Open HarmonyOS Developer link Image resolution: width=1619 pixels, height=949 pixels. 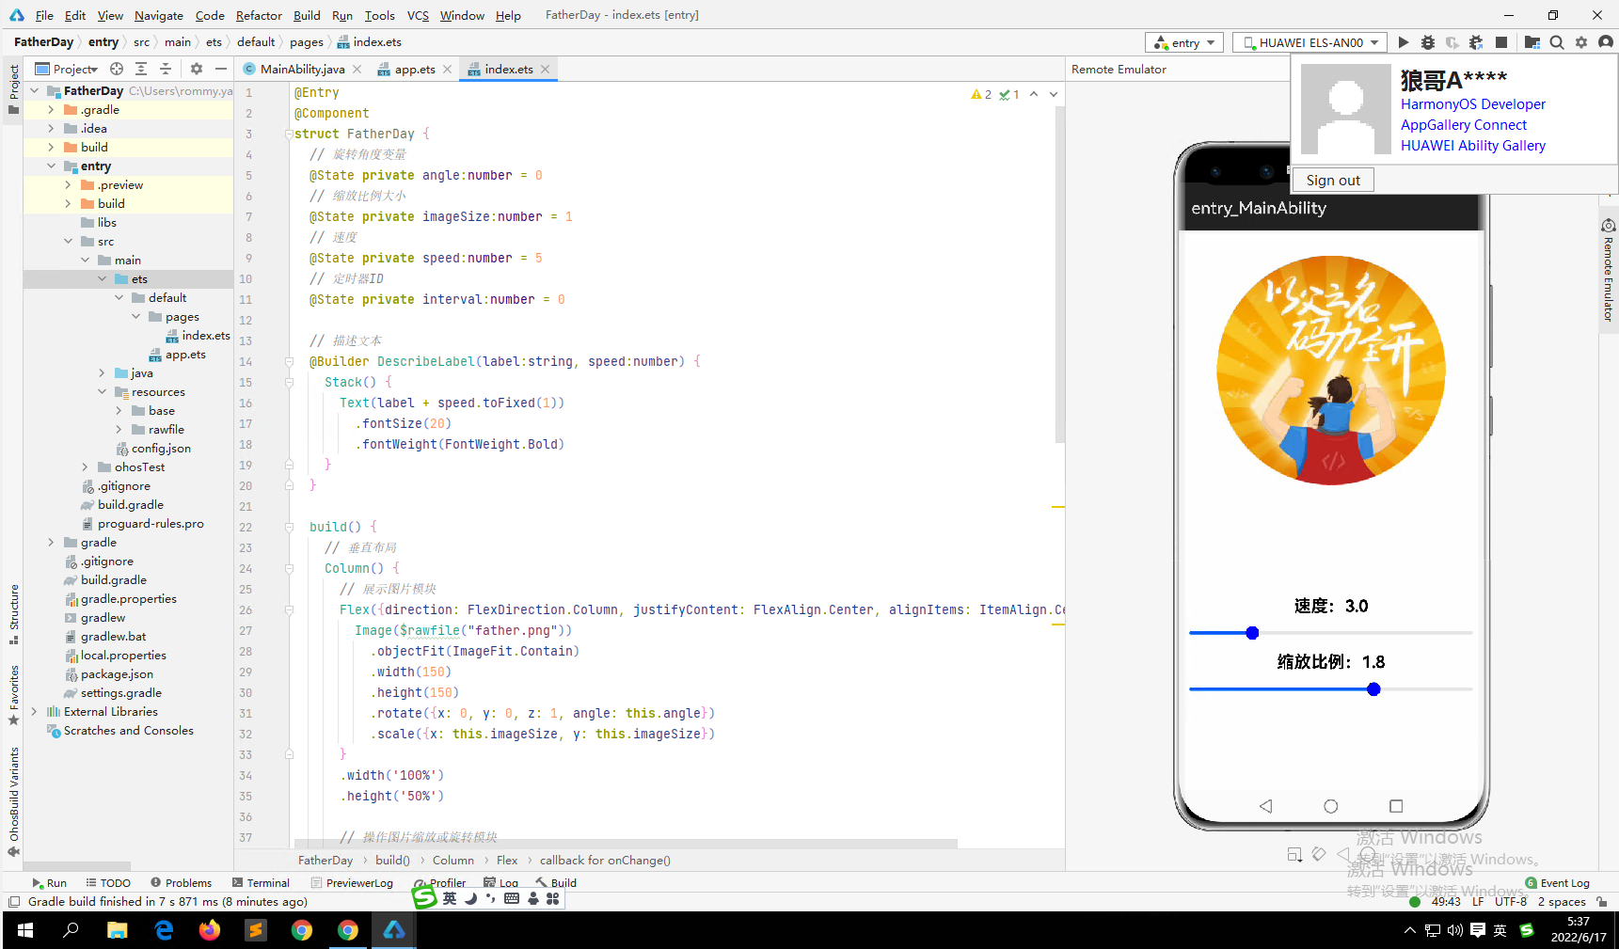(x=1472, y=104)
